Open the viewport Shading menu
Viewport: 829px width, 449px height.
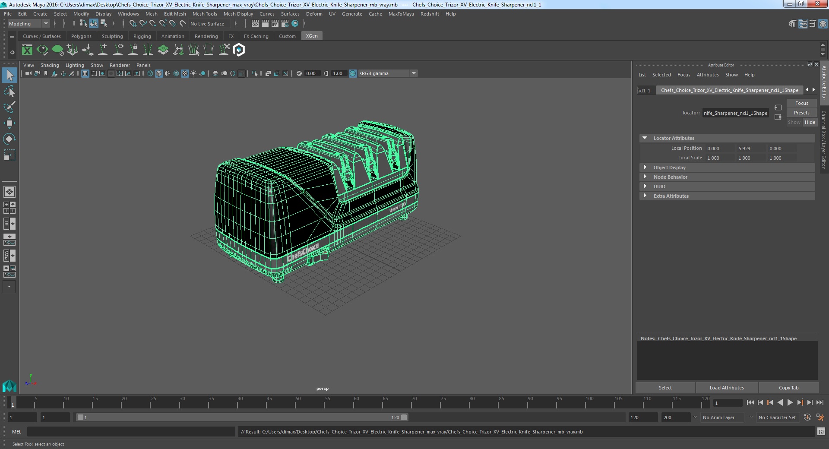[50, 65]
